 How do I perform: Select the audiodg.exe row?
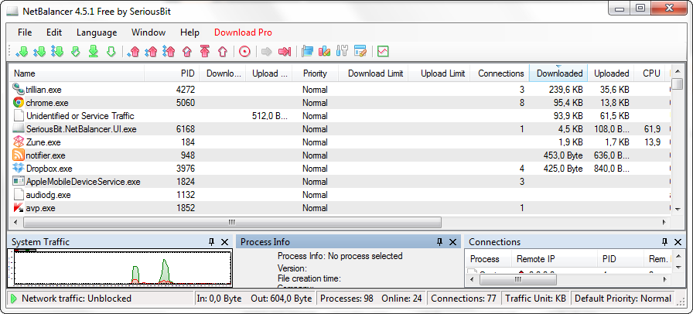[340, 195]
